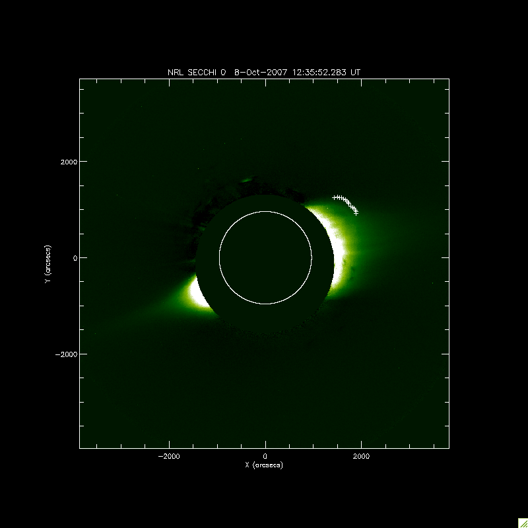Click the dark occulter ring left of the limb circle
Viewport: 528px width, 528px height.
click(208, 257)
